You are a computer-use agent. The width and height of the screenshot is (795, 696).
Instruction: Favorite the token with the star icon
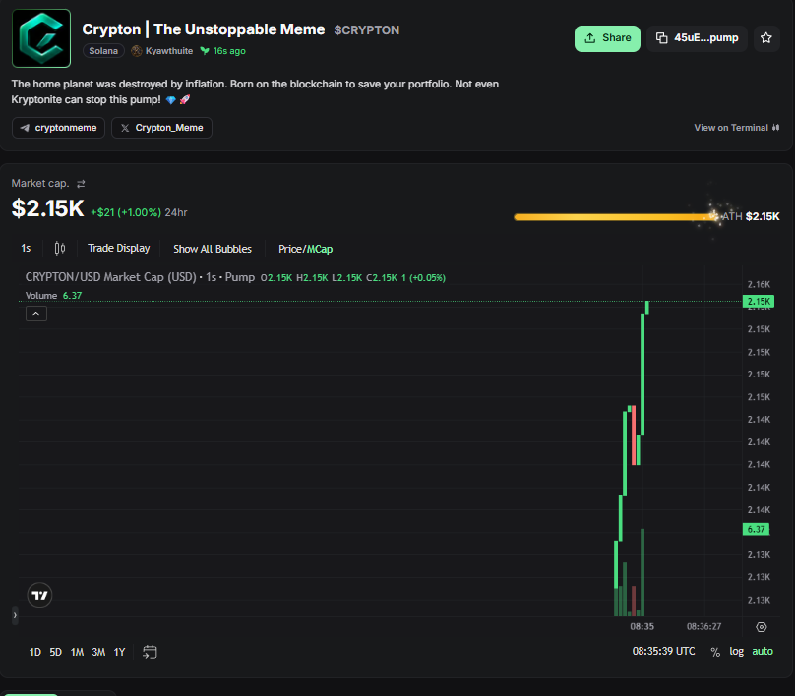[766, 38]
